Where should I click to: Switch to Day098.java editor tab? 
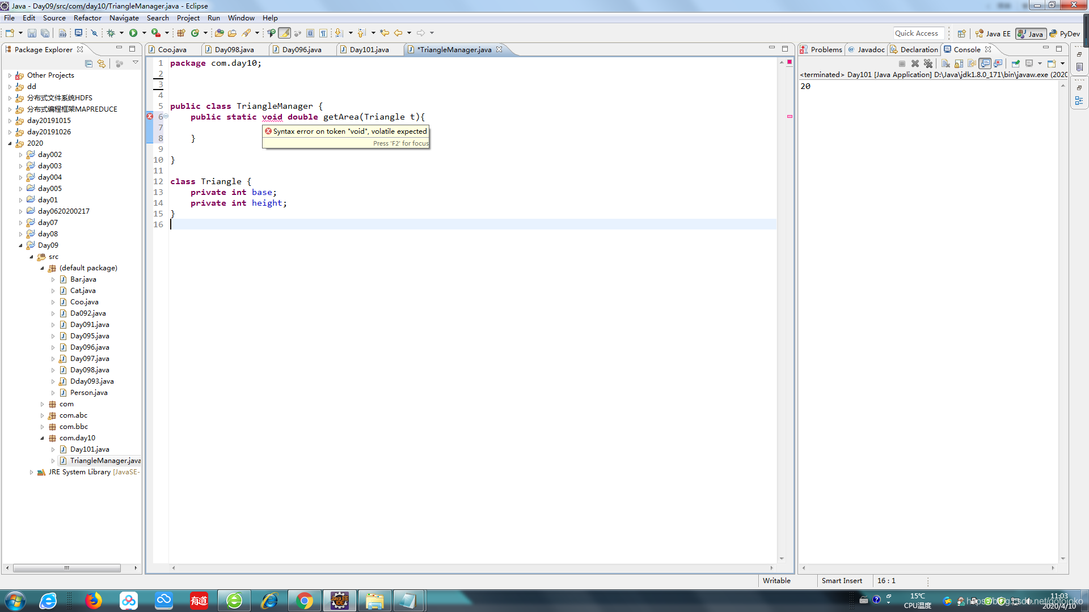[234, 50]
